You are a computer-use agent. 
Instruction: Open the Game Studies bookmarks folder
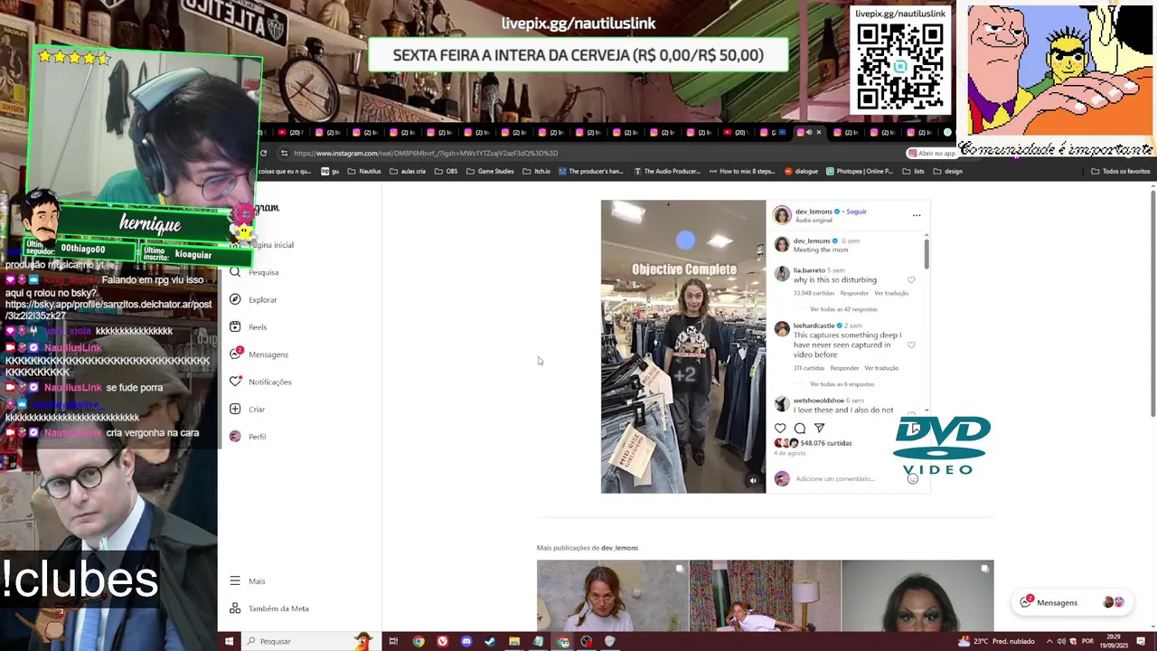pyautogui.click(x=490, y=171)
